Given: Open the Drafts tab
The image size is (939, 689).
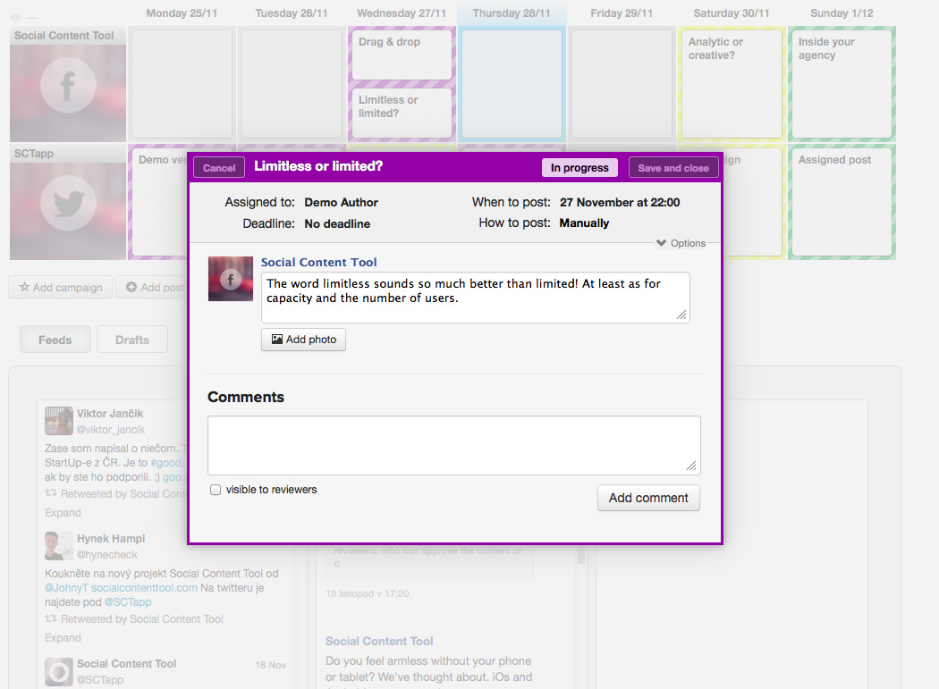Looking at the screenshot, I should pyautogui.click(x=132, y=340).
